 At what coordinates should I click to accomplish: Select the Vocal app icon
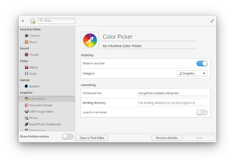[x=26, y=74]
